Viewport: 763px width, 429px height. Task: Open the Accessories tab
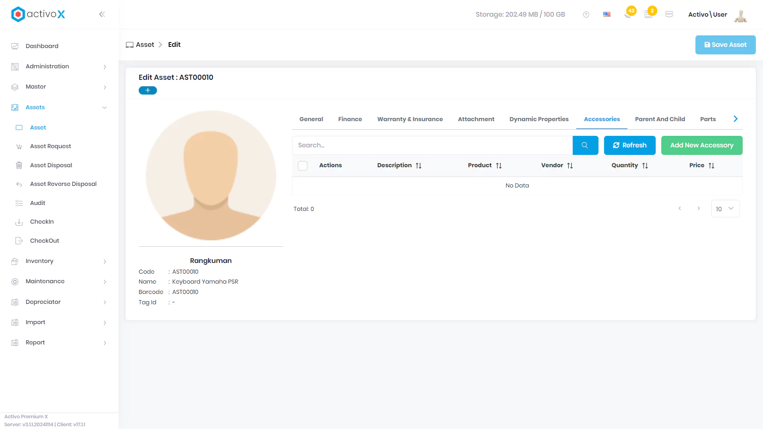coord(602,119)
